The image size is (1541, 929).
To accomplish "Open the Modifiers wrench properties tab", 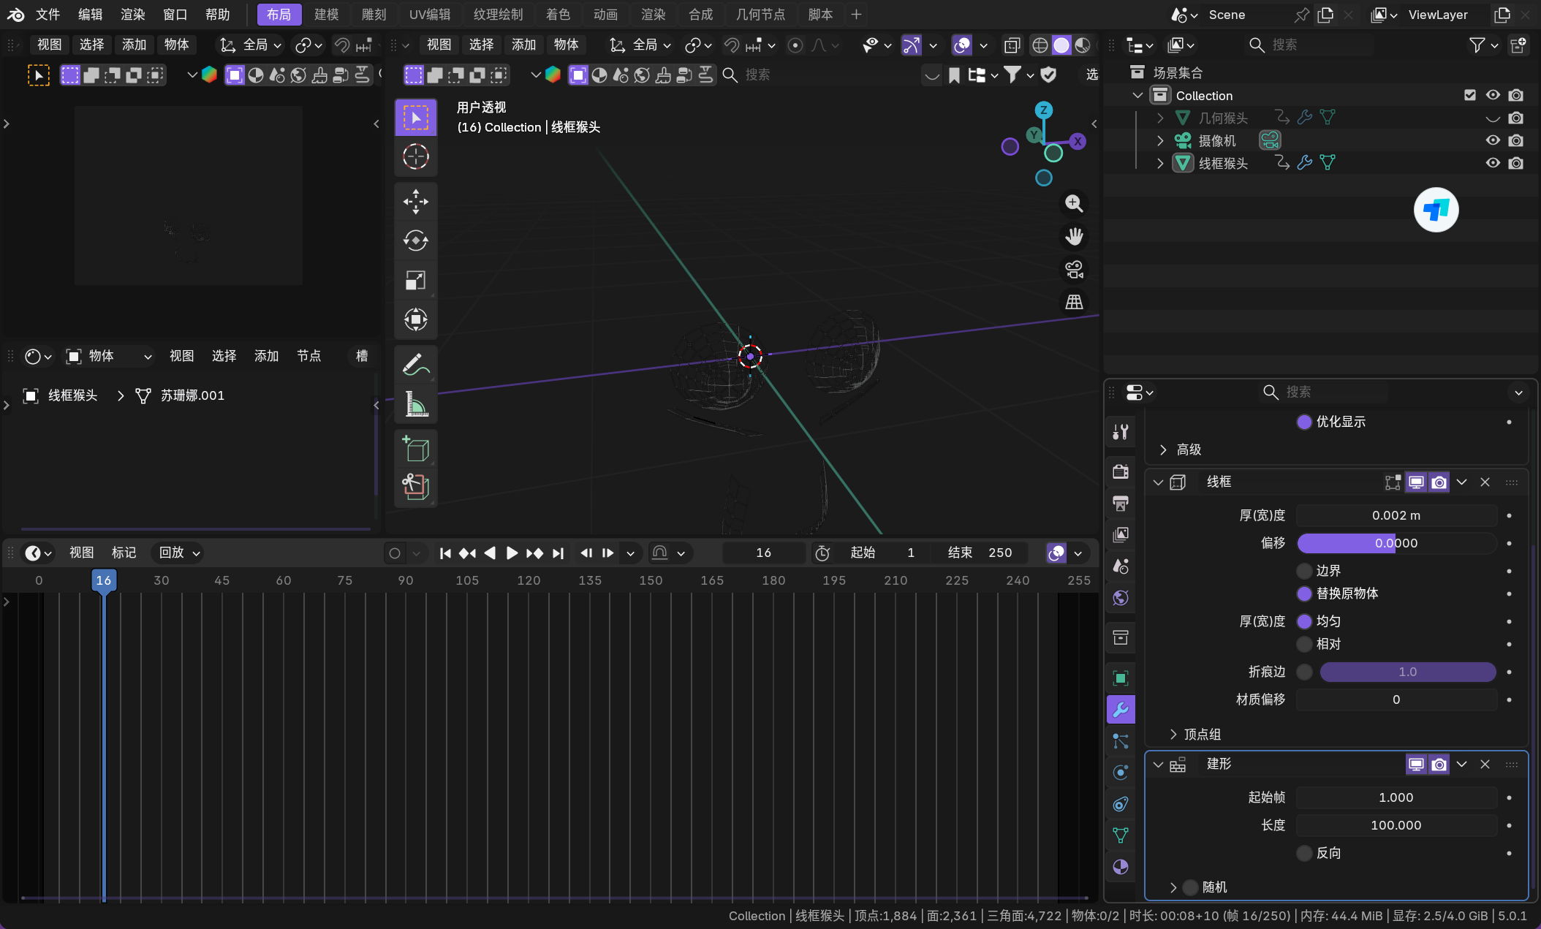I will pyautogui.click(x=1120, y=709).
